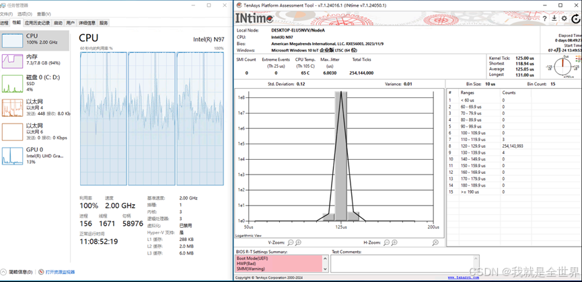Select Boot Mode(UEFI) in BIOS summary
This screenshot has width=582, height=282.
[x=252, y=258]
